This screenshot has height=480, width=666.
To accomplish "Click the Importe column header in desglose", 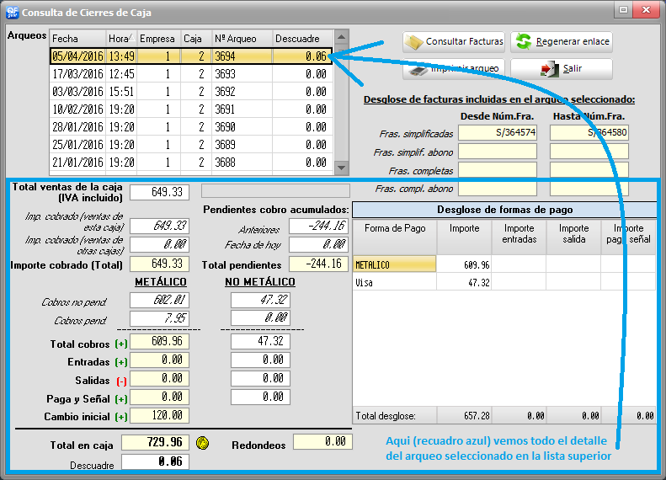I will click(464, 237).
